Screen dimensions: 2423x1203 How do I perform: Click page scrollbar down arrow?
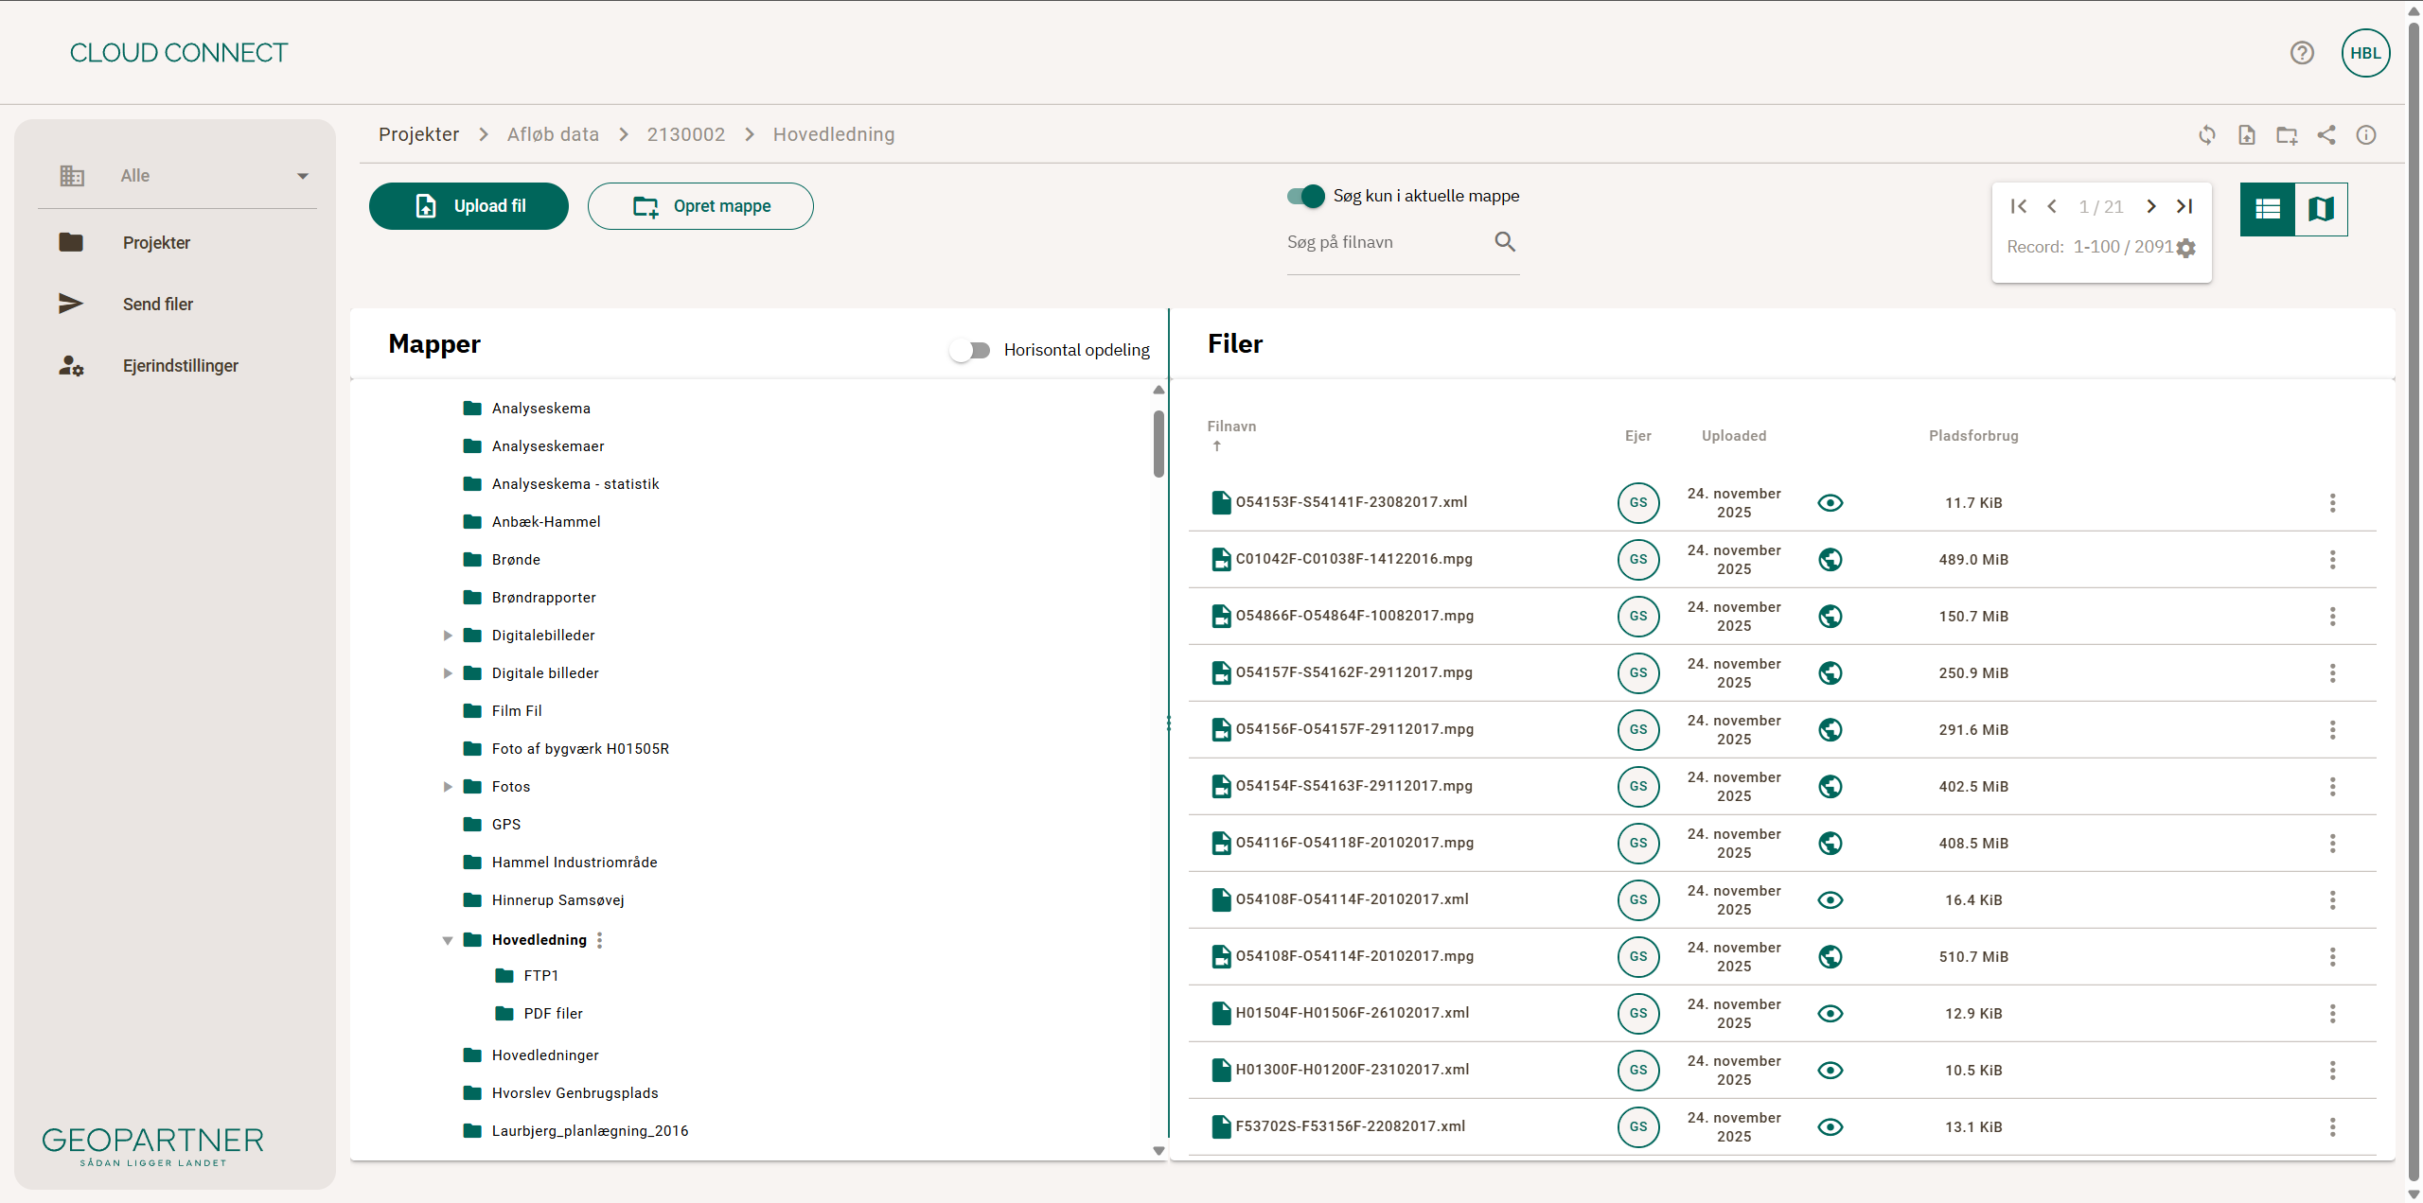(x=2414, y=1194)
